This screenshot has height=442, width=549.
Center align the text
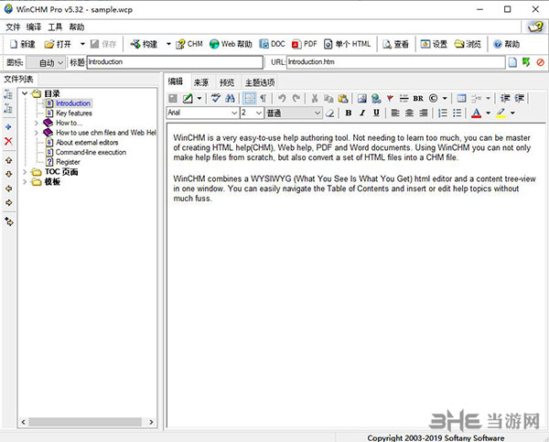coord(409,113)
